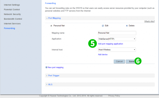159x98 pixels.
Task: Click the Forwarding page heading
Action: pos(50,3)
